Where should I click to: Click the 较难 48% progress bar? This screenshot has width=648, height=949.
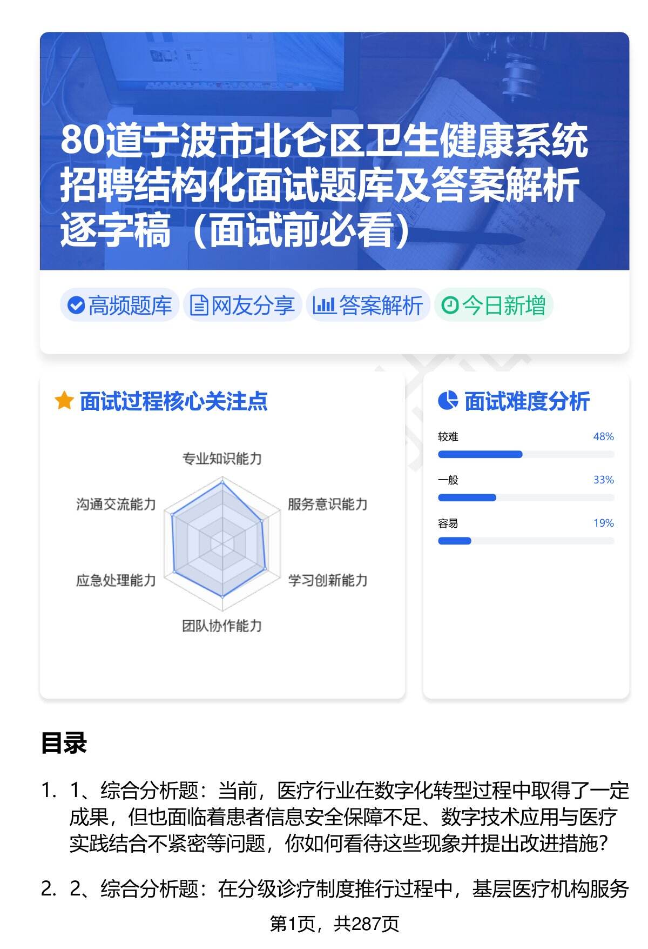click(x=525, y=454)
